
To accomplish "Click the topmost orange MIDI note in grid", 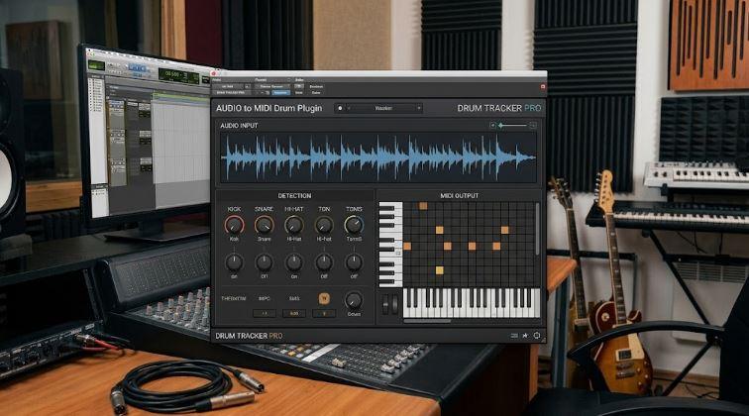I will click(x=423, y=206).
